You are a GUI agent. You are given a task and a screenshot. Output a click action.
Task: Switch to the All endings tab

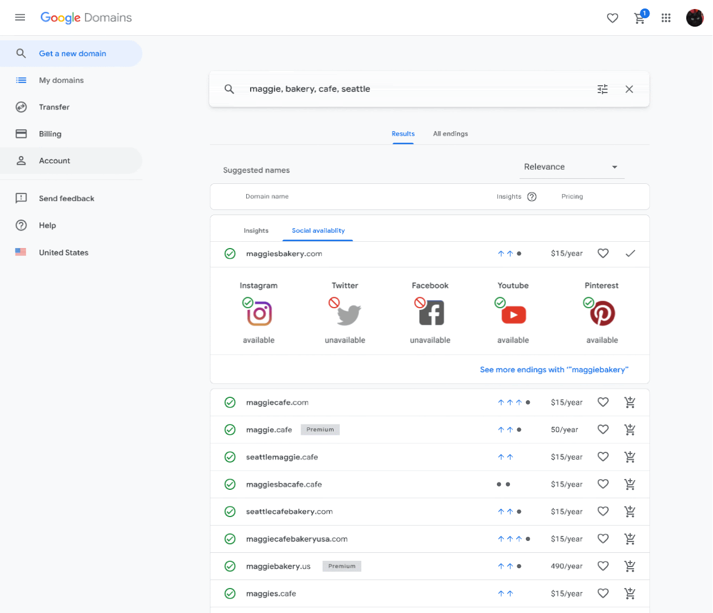pos(450,134)
